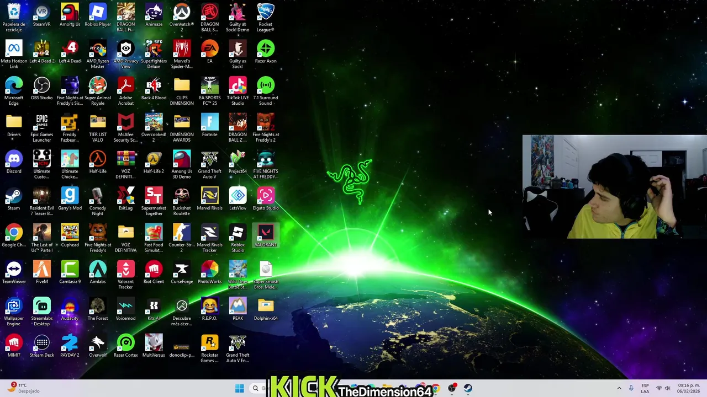Open Wallpaper Engine shortcut
Screen dimensions: 707x397
tap(14, 312)
